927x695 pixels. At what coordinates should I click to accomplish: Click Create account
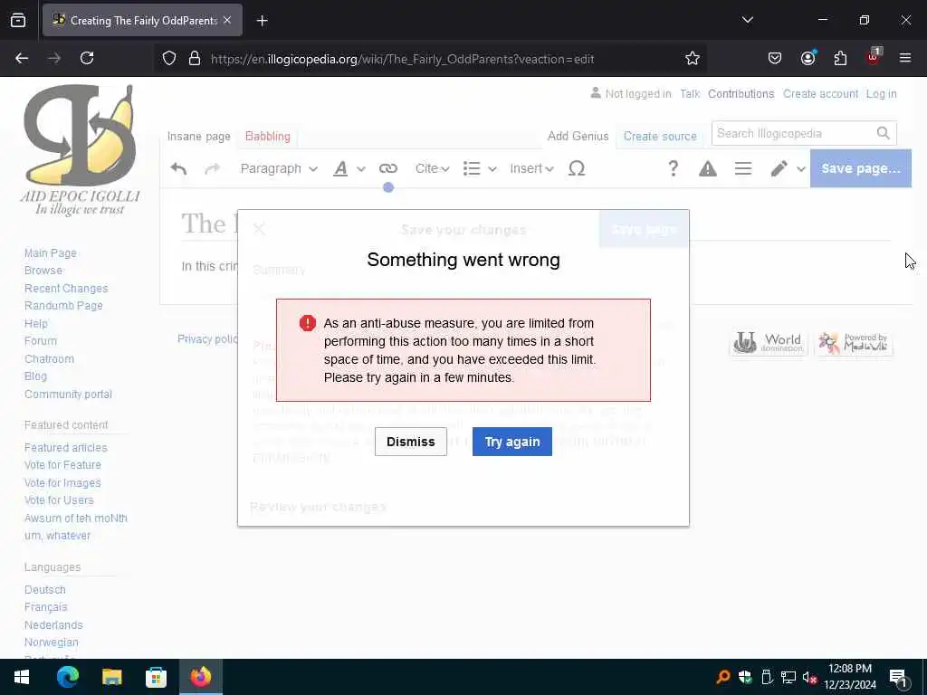820,94
